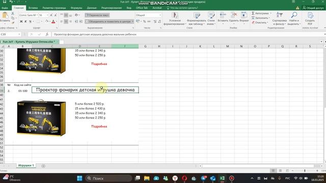Click the Name Box showing C39

click(10, 34)
